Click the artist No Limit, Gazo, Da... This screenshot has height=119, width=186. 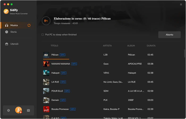pos(113,82)
